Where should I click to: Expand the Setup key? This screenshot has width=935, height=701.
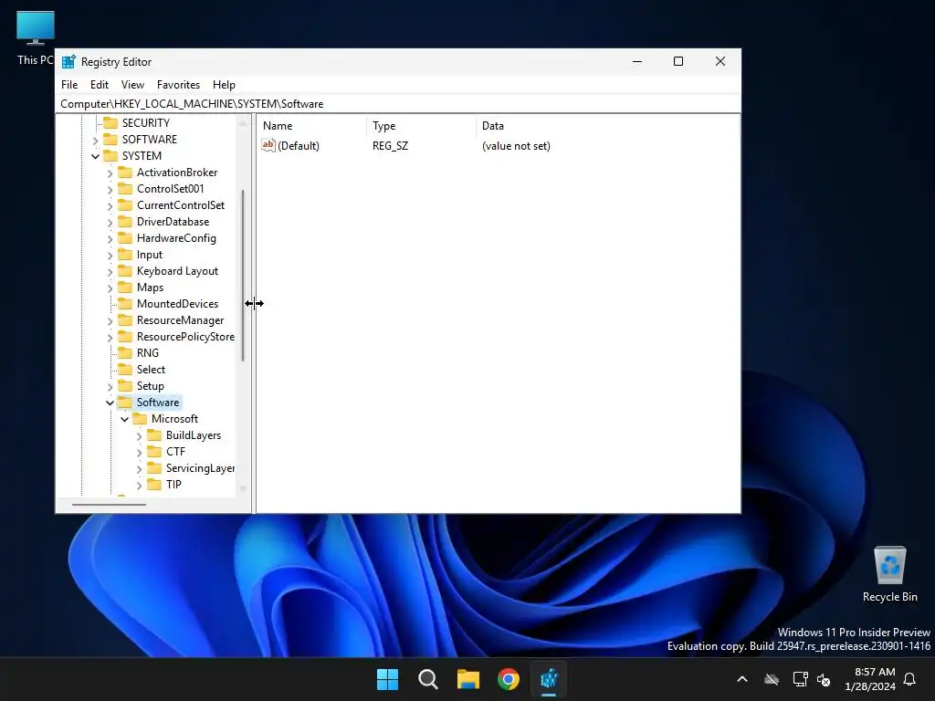pyautogui.click(x=110, y=387)
